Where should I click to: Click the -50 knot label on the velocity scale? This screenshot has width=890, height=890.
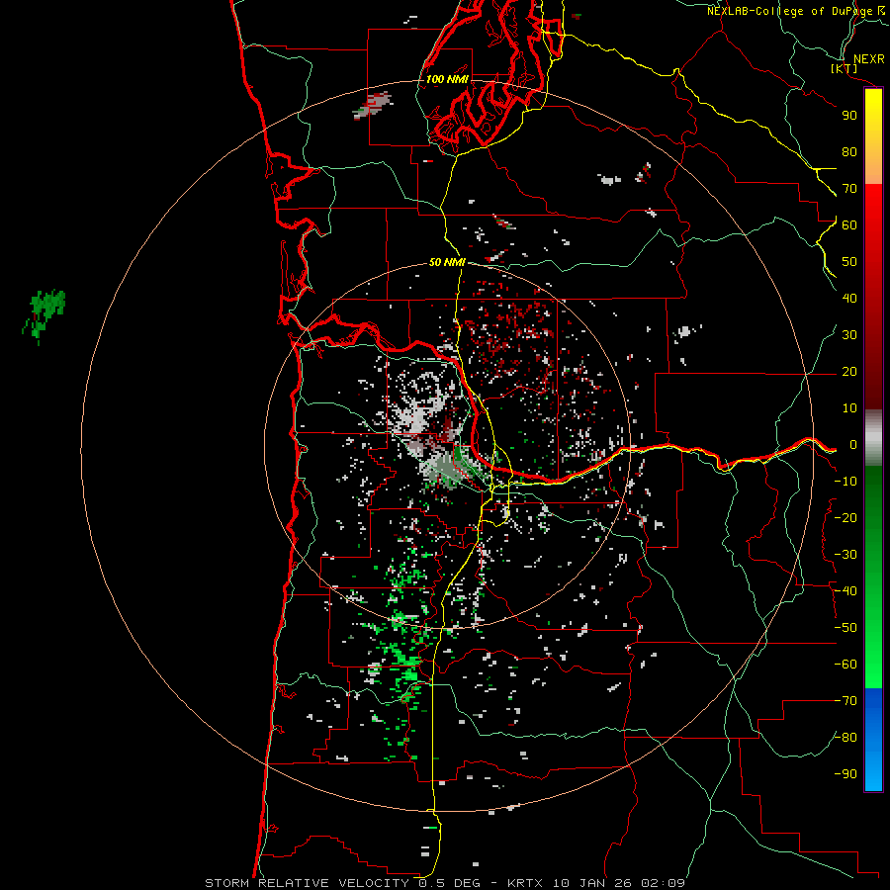(x=845, y=628)
